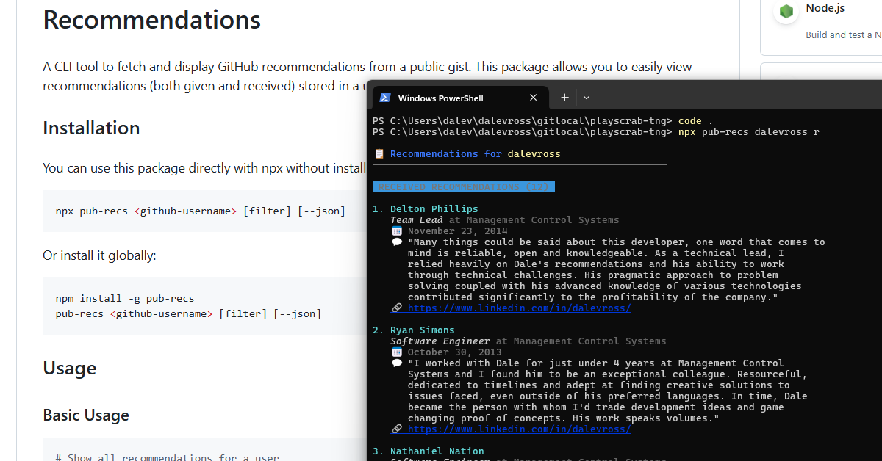Click 'Software Engineer' title under Ryan Simons

tap(440, 341)
